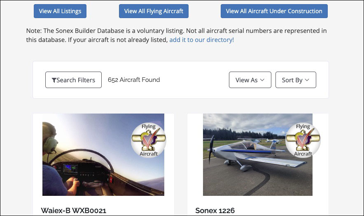
Task: Open View All Flying Aircraft
Action: (x=154, y=11)
